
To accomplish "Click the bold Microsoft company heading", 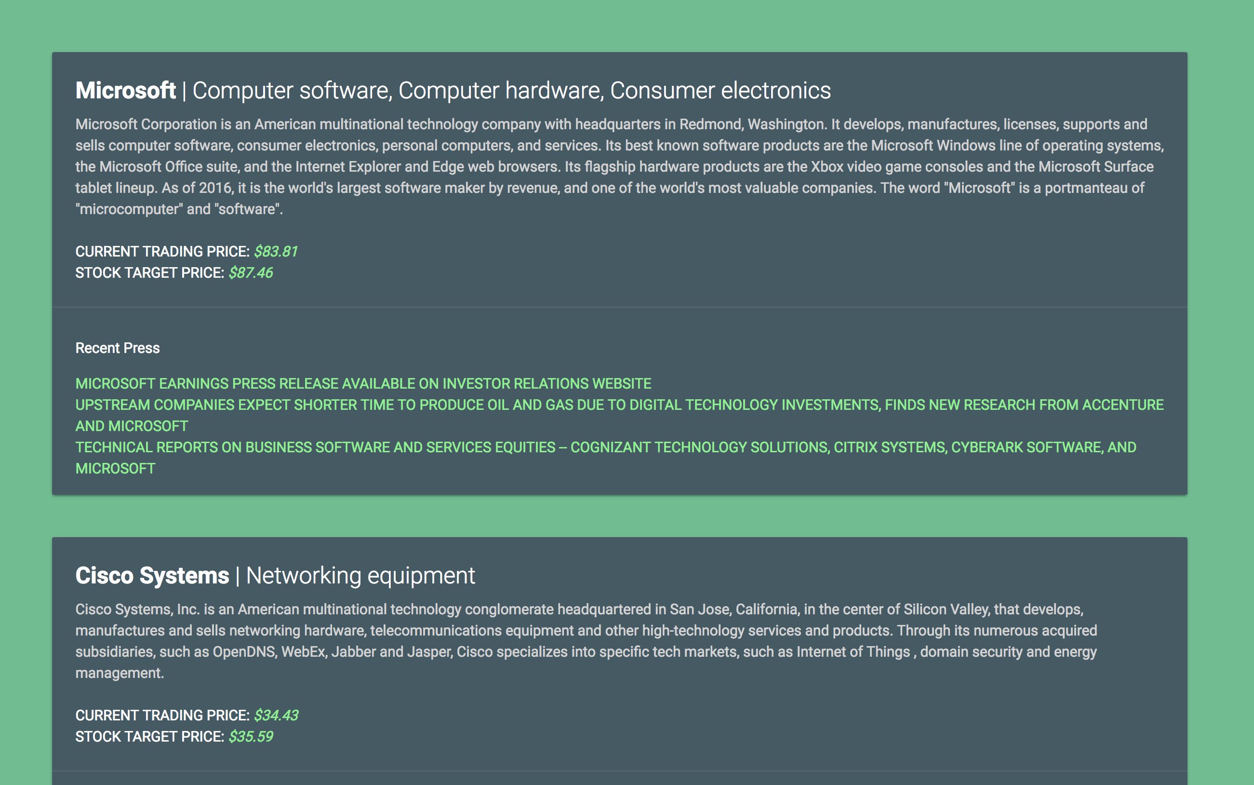I will [x=126, y=91].
